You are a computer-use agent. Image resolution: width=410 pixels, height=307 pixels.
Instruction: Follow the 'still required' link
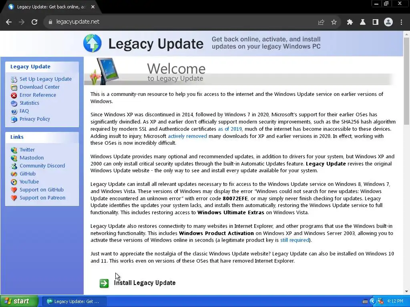pyautogui.click(x=295, y=240)
